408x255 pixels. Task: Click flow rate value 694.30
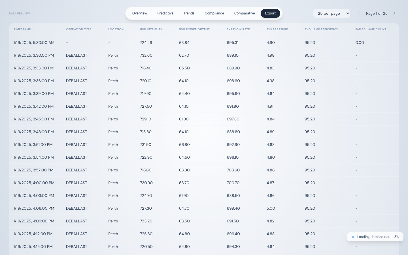(x=233, y=246)
